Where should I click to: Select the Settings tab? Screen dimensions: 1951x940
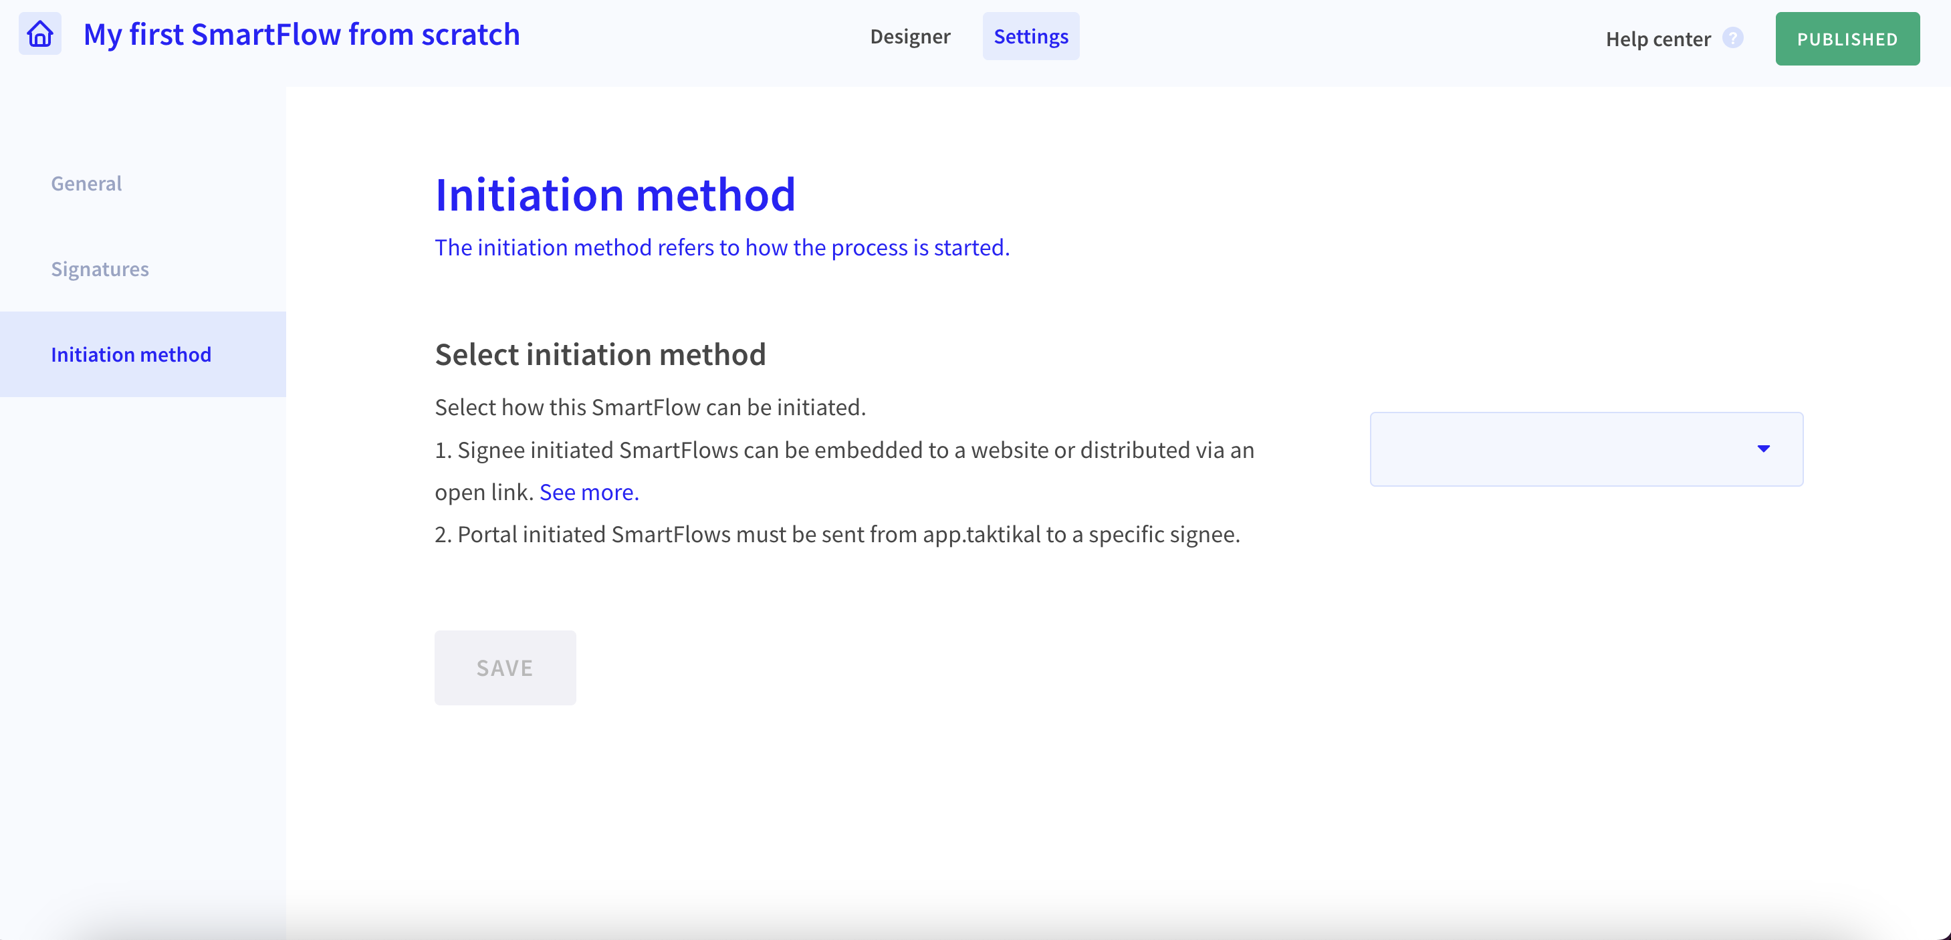point(1030,36)
